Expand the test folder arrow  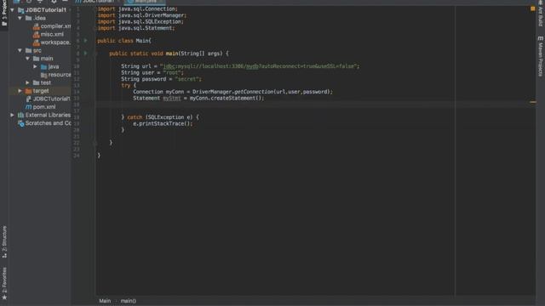click(x=28, y=82)
